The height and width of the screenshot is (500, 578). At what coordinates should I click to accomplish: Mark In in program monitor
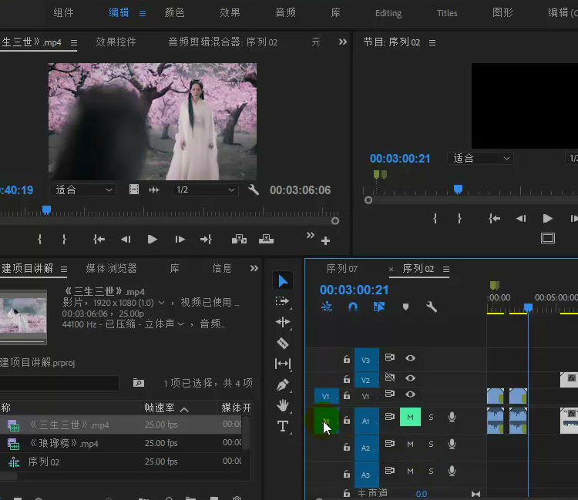click(435, 219)
